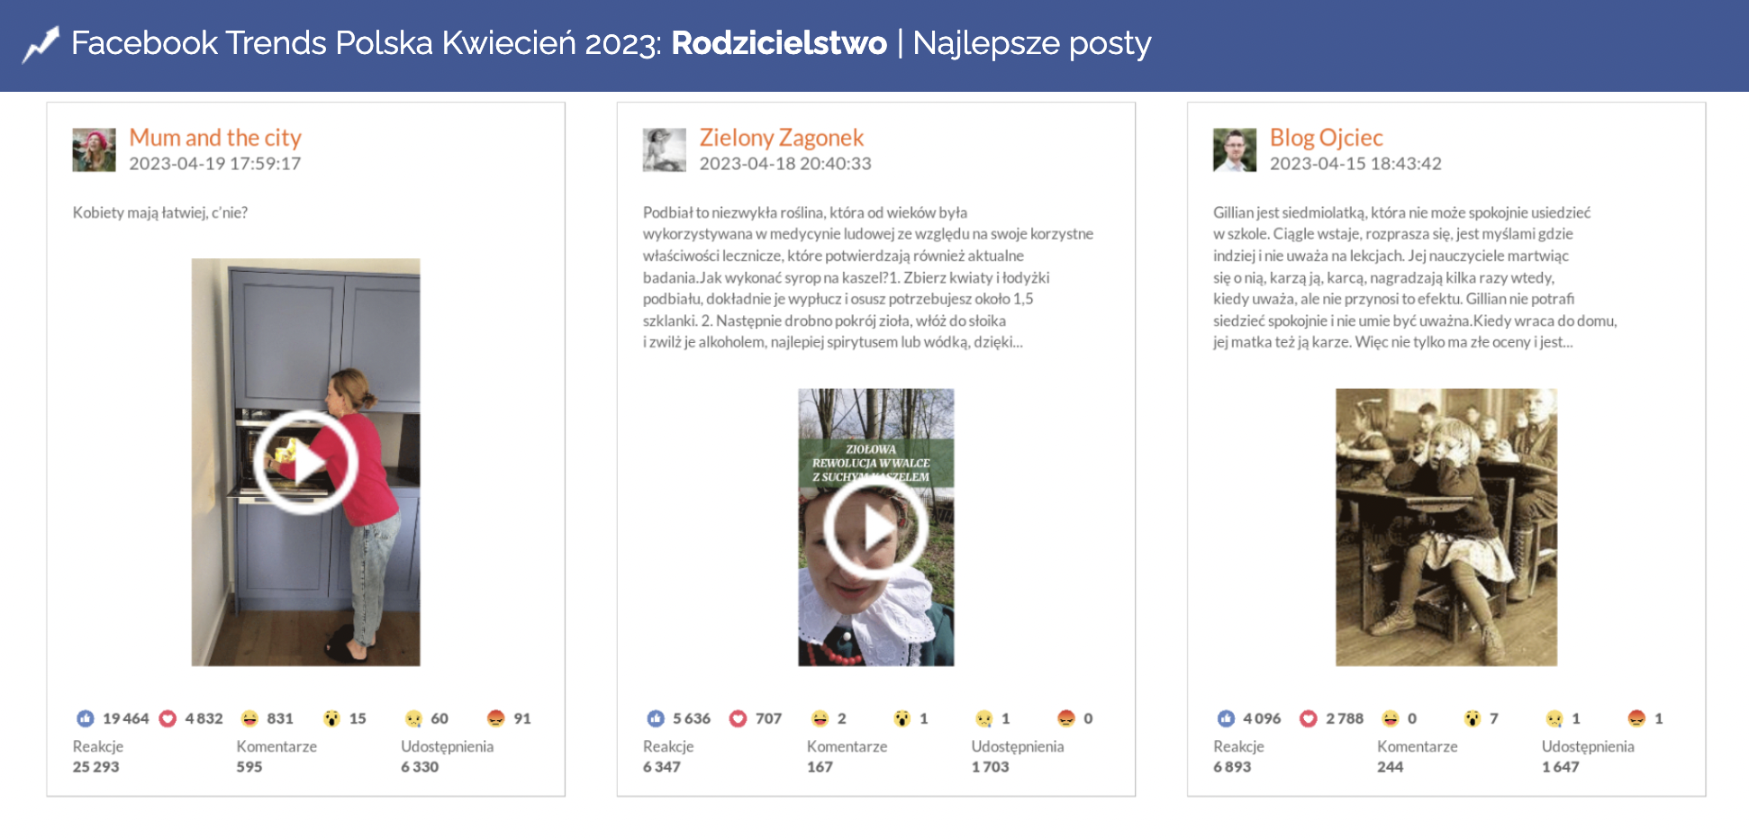1749x839 pixels.
Task: Click the love heart icon with 4 832
Action: click(168, 718)
